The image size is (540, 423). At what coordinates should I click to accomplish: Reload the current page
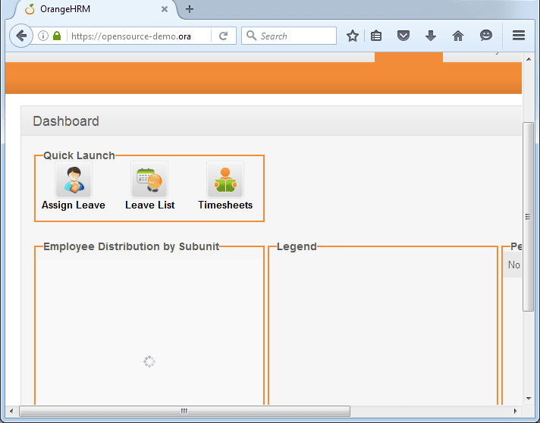[x=224, y=36]
